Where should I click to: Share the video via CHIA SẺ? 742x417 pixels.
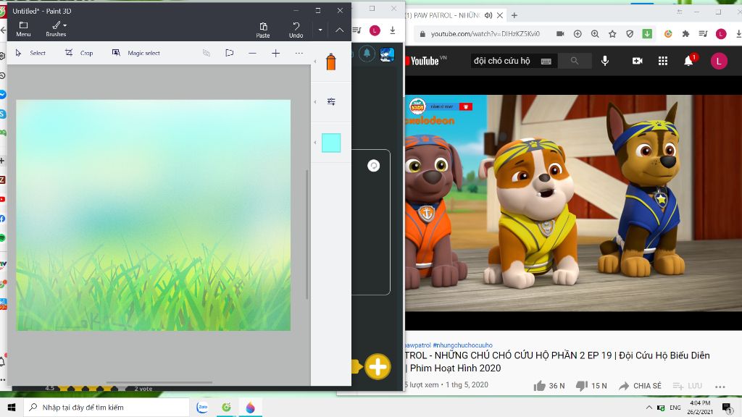(x=640, y=386)
